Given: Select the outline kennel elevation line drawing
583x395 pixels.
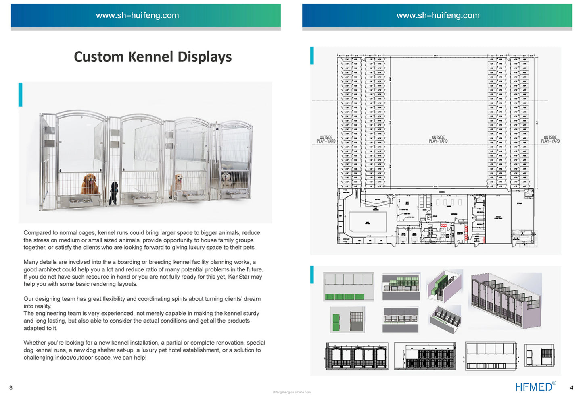Looking at the screenshot, I should [x=491, y=356].
